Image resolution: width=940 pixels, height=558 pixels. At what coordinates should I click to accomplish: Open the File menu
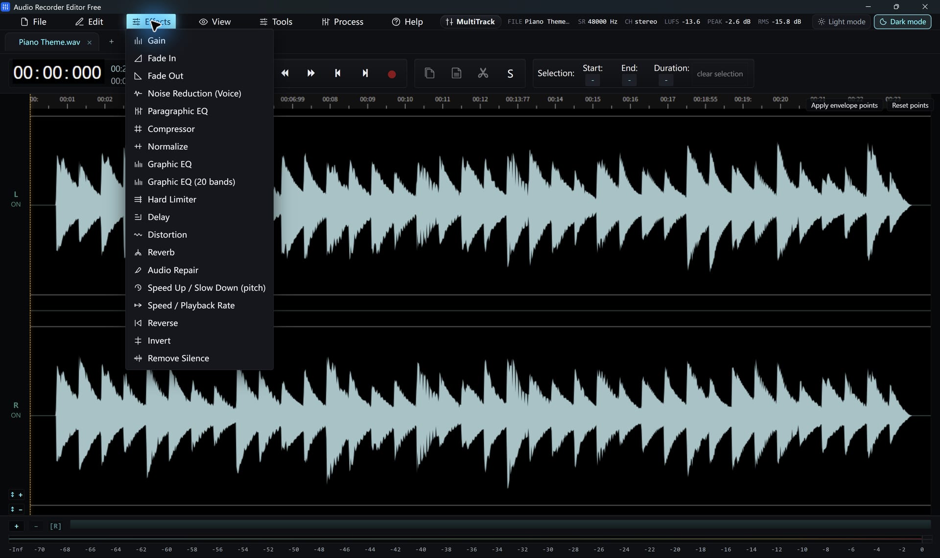pos(33,22)
